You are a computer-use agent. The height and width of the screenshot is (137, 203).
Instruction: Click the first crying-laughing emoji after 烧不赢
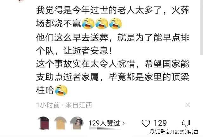coord(88,23)
